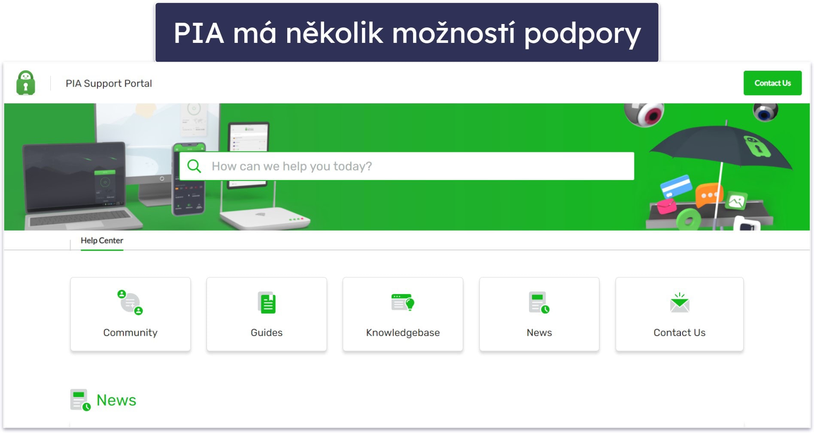Focus the 'How can we help you today?' field
Viewport: 814px width, 433px height.
tap(407, 166)
